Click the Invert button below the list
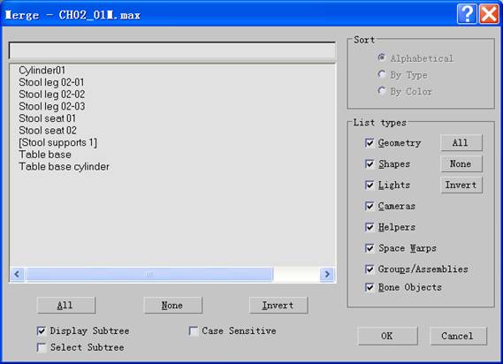The width and height of the screenshot is (503, 364). [x=278, y=306]
